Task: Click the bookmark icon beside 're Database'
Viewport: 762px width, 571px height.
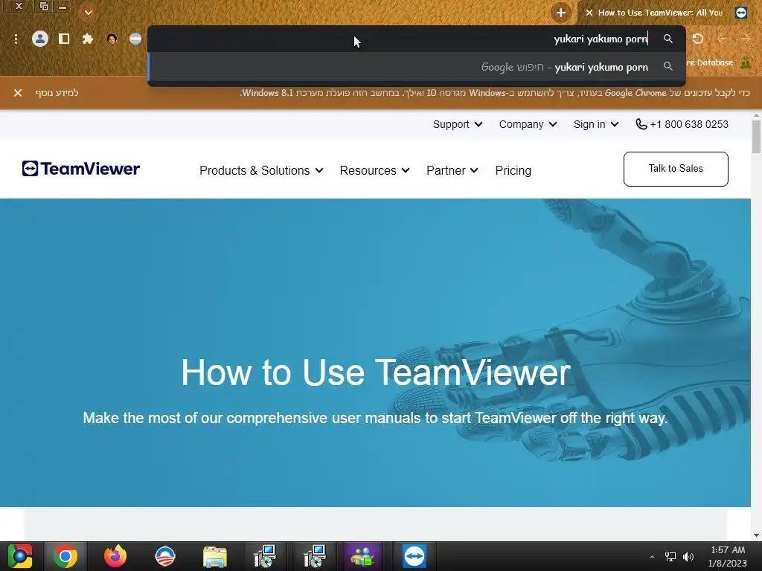Action: pyautogui.click(x=746, y=62)
